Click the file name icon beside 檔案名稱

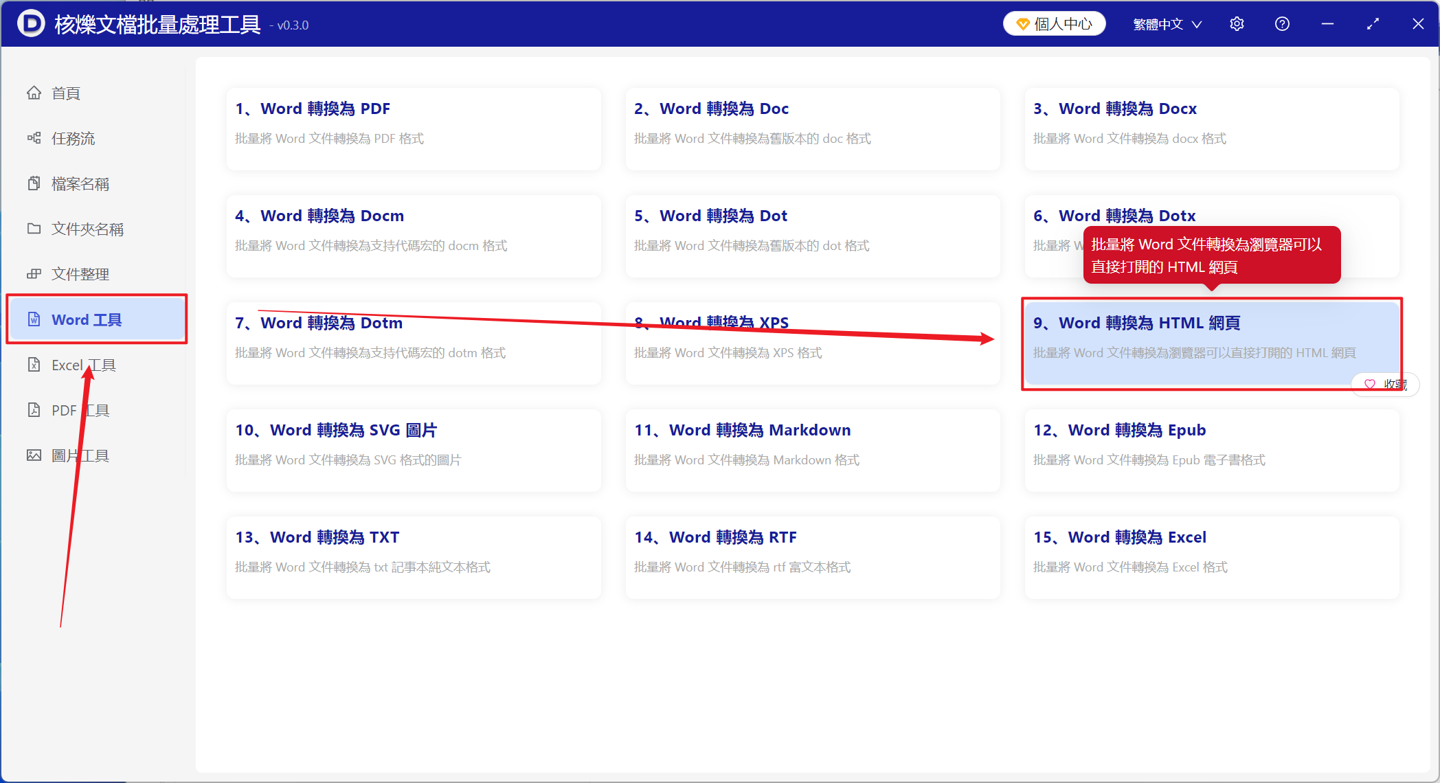34,183
